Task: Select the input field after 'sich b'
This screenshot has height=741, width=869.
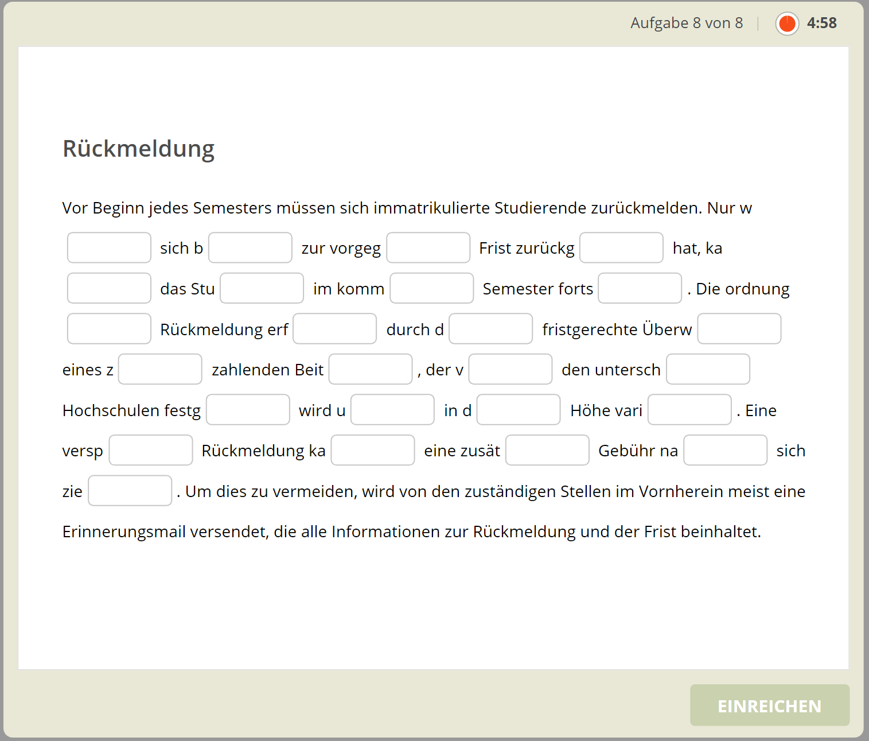Action: click(x=250, y=248)
